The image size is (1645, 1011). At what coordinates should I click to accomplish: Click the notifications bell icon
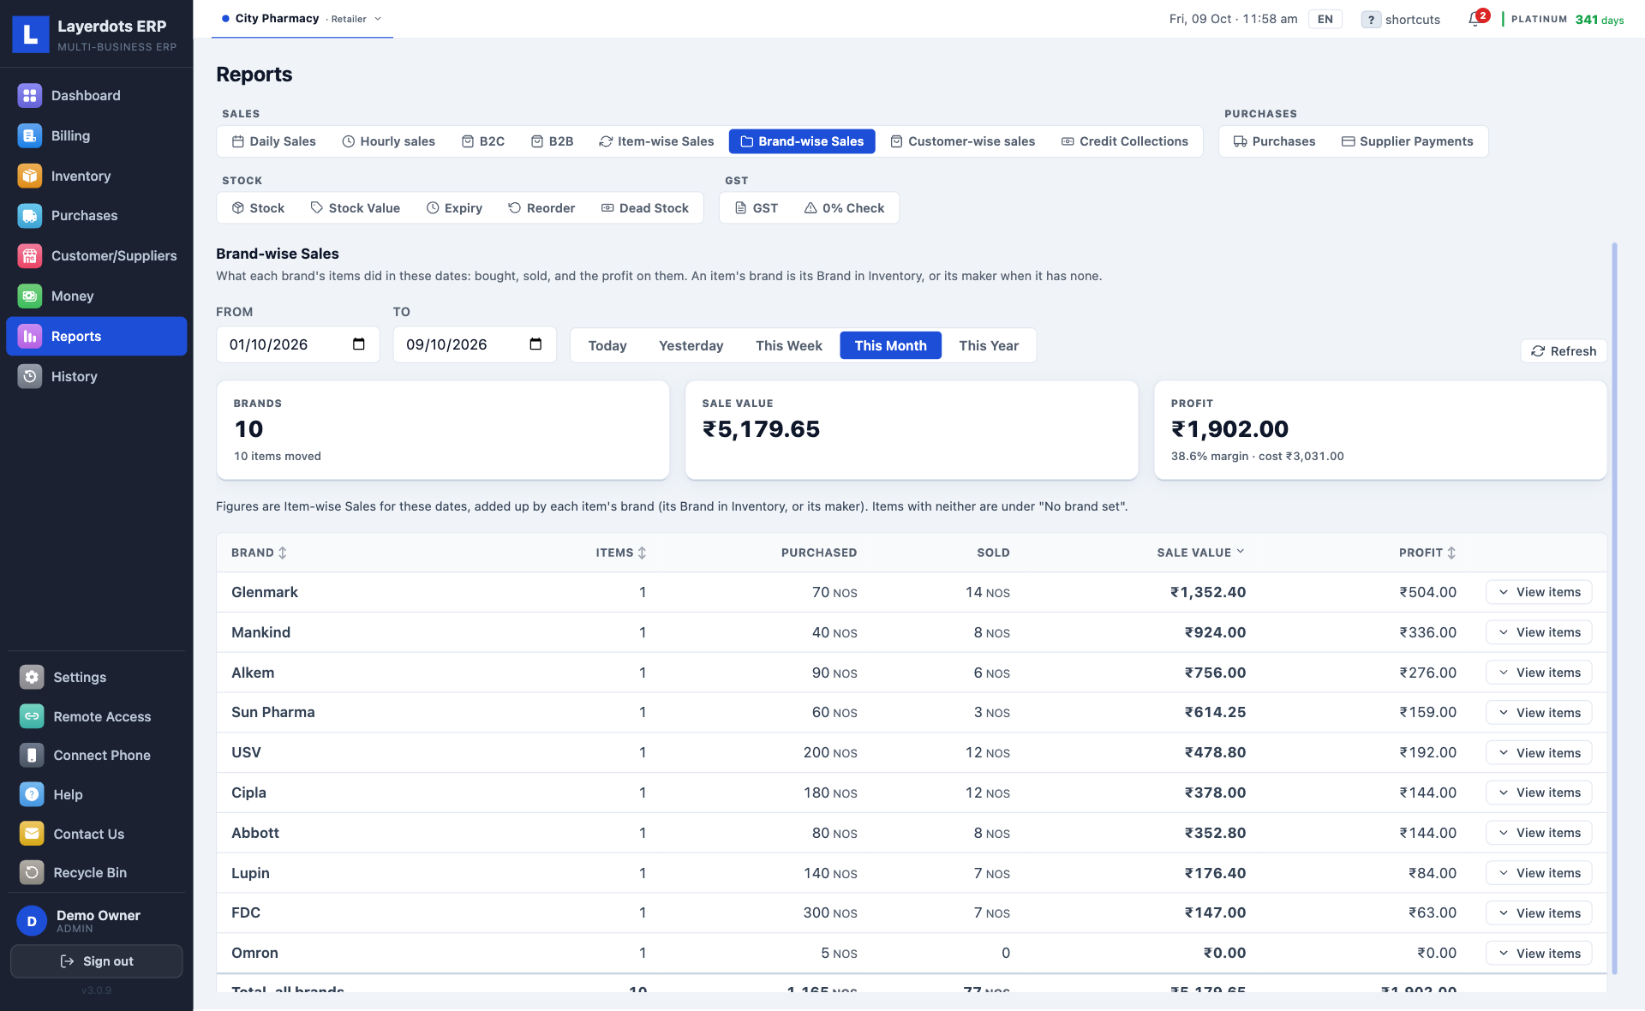(1475, 19)
